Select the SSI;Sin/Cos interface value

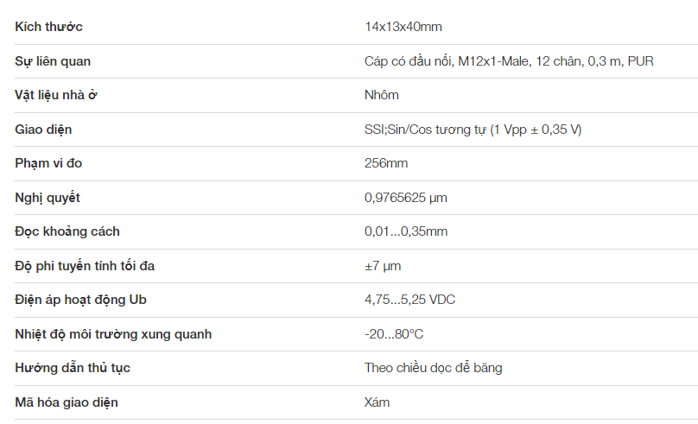(x=473, y=130)
